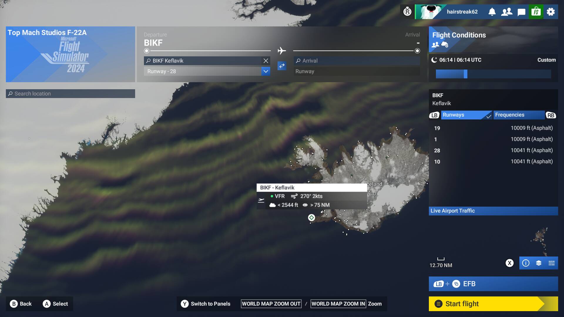Clear the BIKF Keflavik departure field
This screenshot has width=564, height=317.
[x=266, y=61]
